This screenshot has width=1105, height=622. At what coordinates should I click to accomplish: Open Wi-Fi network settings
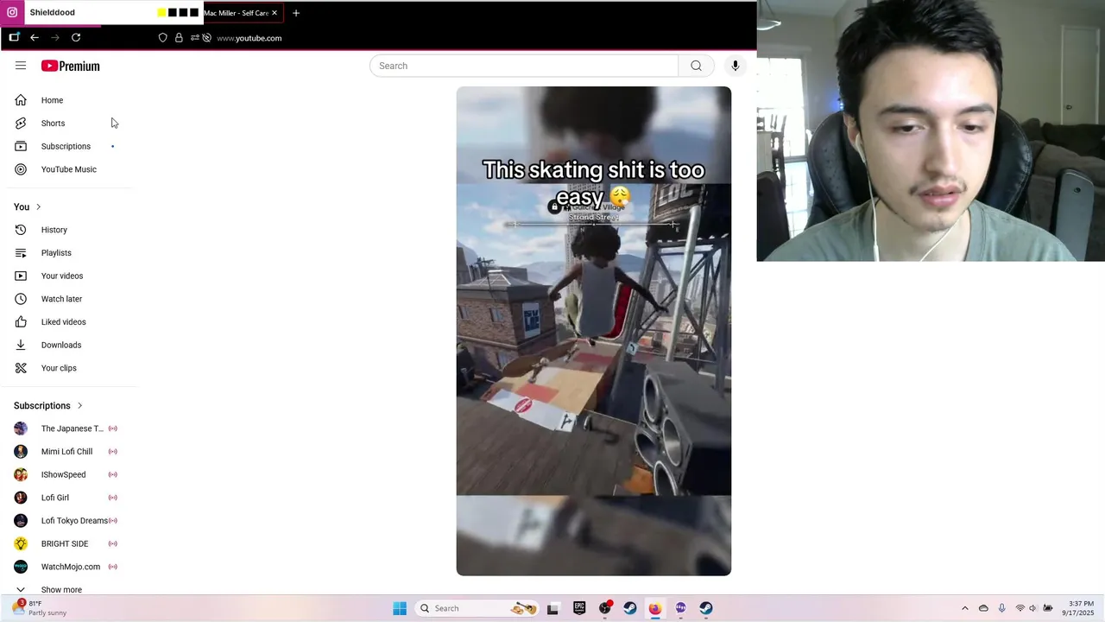[1020, 608]
